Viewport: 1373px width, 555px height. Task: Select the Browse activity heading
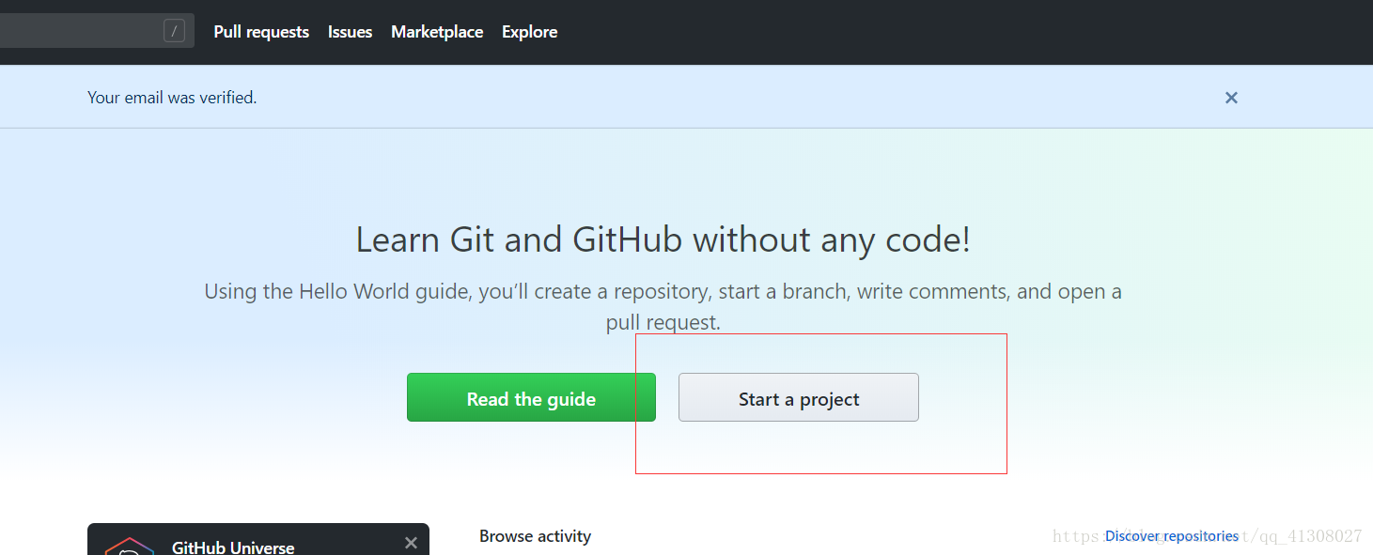pos(535,536)
